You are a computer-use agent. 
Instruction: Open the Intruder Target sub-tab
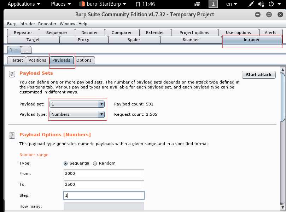[x=16, y=60]
